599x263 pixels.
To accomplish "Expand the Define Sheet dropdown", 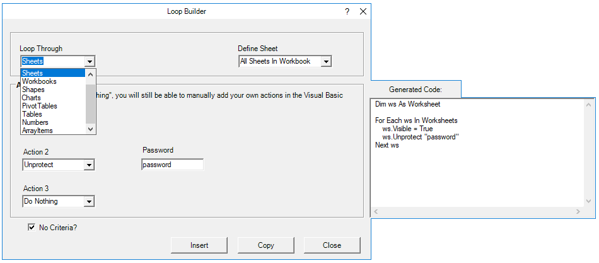I will click(x=326, y=62).
